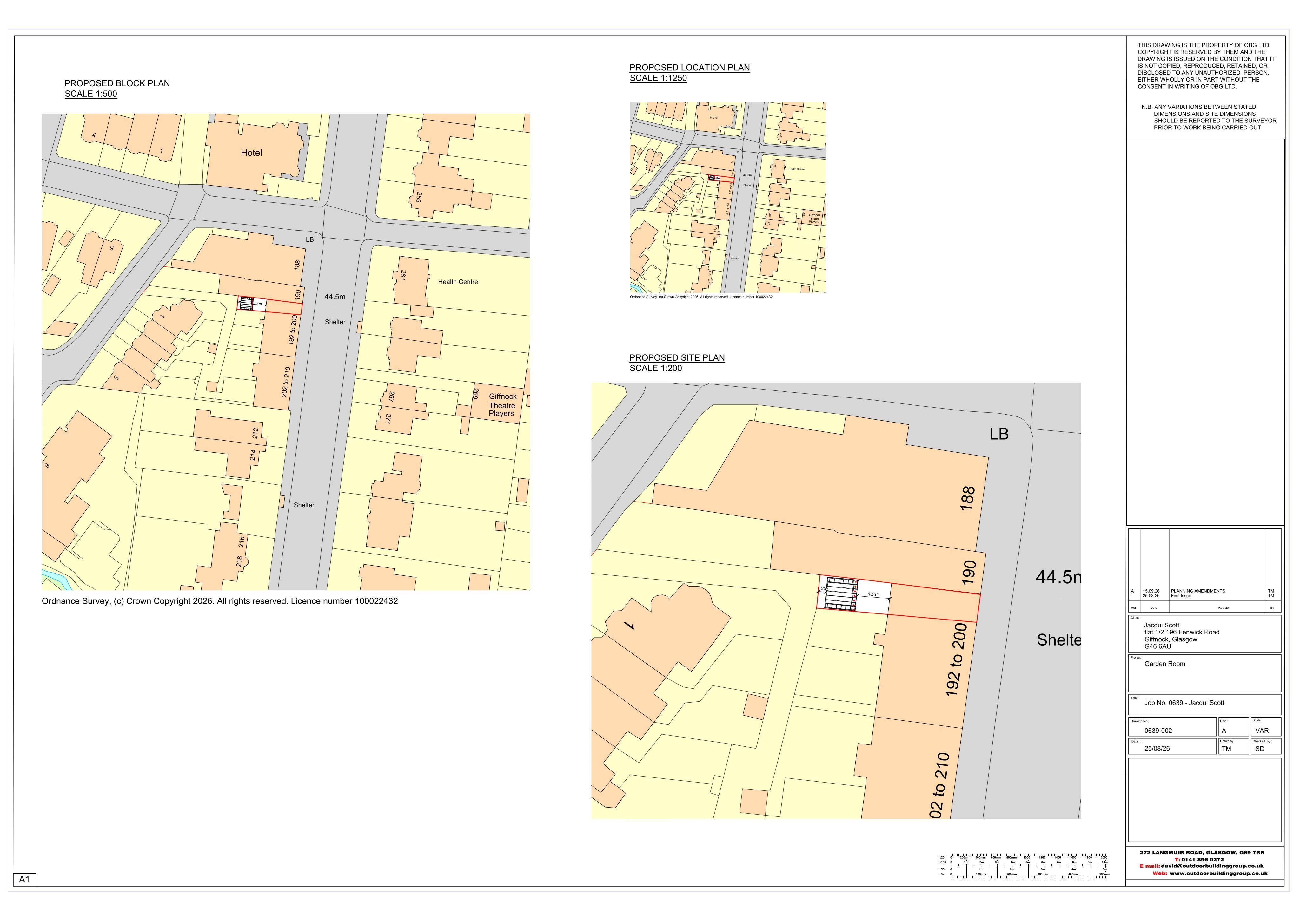Click the 'PROPOSED BLOCK PLAN' heading
This screenshot has height=918, width=1300.
[x=117, y=83]
